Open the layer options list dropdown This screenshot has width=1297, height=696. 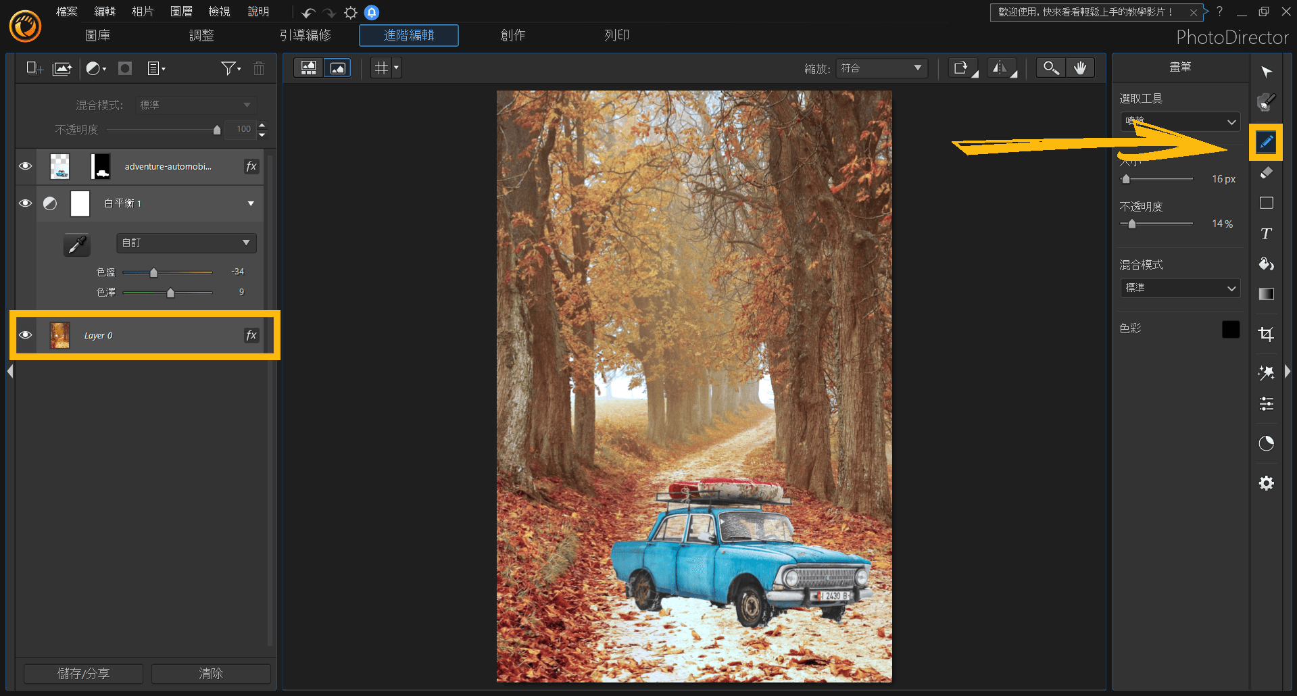point(156,68)
